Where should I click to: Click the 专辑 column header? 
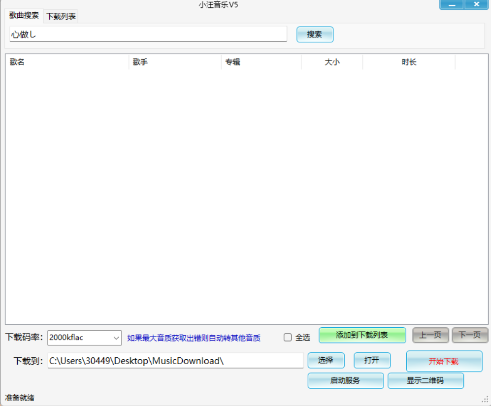pos(261,62)
